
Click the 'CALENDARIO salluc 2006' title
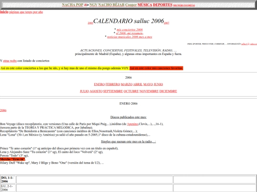pyautogui.click(x=128, y=21)
